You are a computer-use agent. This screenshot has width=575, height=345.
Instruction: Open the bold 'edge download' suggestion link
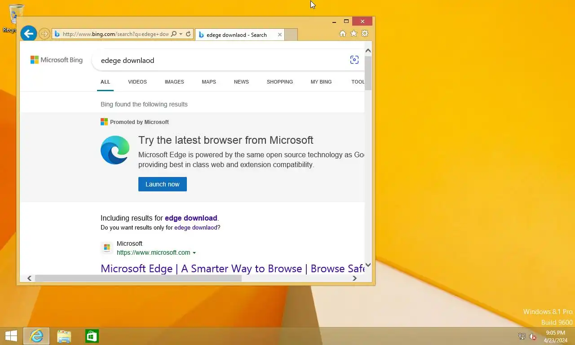tap(191, 218)
